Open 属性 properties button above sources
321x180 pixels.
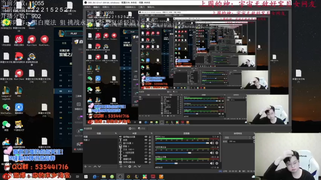[x=132, y=128]
